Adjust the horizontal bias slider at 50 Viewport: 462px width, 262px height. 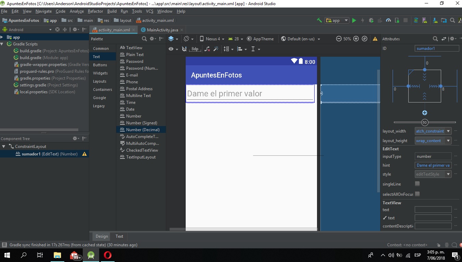[425, 122]
